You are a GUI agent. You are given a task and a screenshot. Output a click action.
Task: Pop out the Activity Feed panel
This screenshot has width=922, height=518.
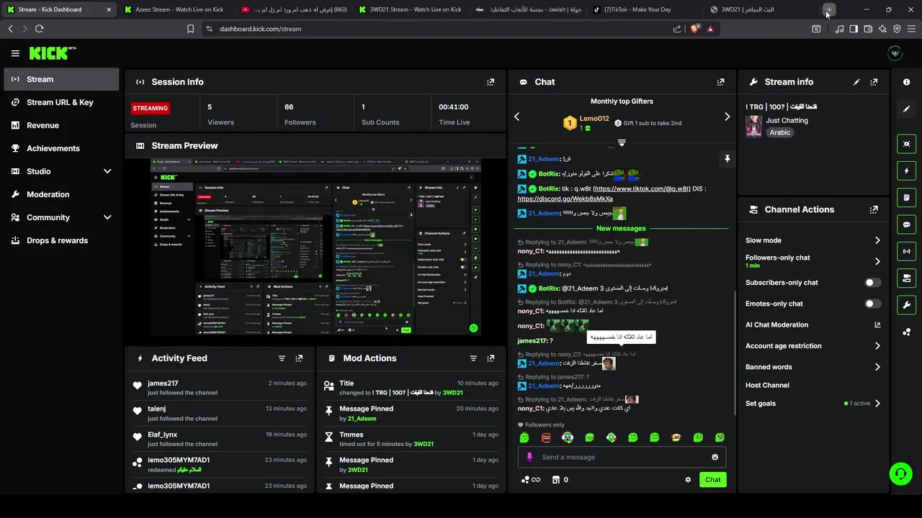click(299, 358)
